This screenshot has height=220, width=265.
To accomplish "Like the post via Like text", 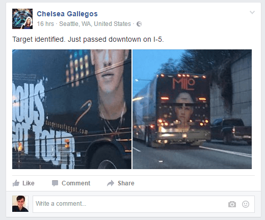I will 29,183.
